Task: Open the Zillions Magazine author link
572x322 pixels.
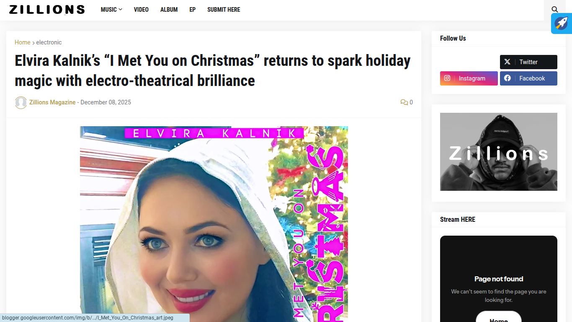Action: [52, 102]
